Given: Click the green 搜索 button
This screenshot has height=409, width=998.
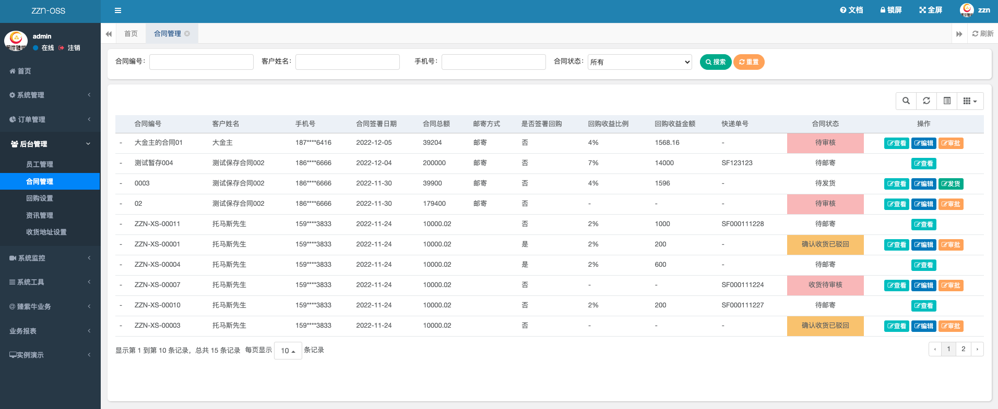Looking at the screenshot, I should (x=716, y=62).
